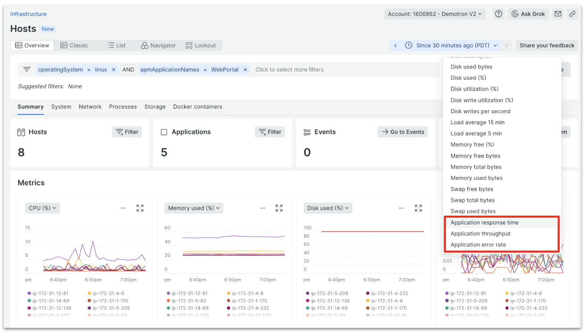The image size is (586, 333).
Task: Click the Ask Grok button
Action: point(528,14)
